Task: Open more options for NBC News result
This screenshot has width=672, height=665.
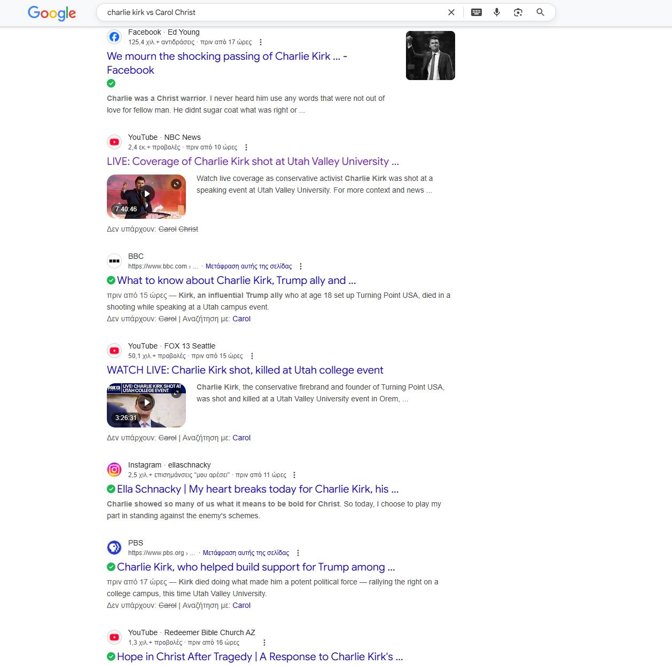Action: 246,147
